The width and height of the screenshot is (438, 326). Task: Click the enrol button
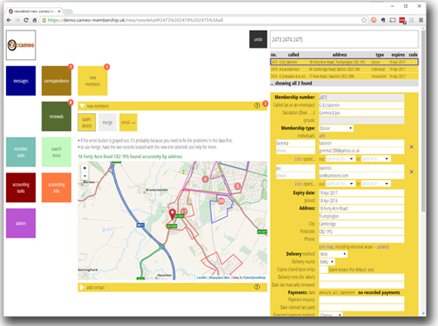pyautogui.click(x=128, y=122)
